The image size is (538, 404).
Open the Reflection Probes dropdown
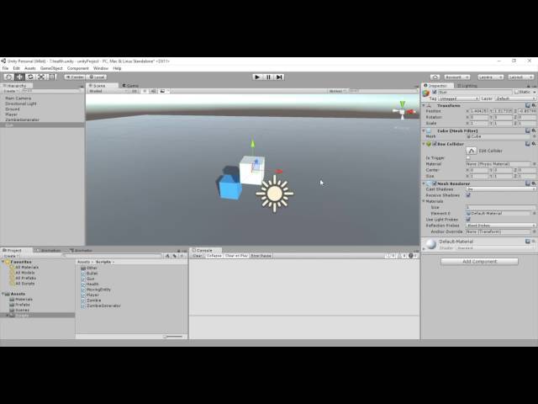(x=501, y=226)
